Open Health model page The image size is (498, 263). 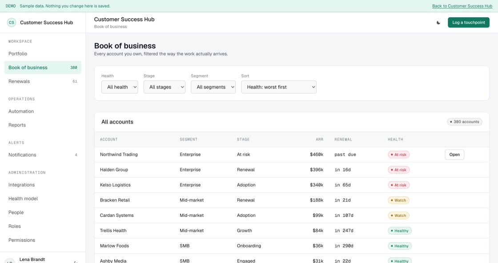pyautogui.click(x=43, y=198)
